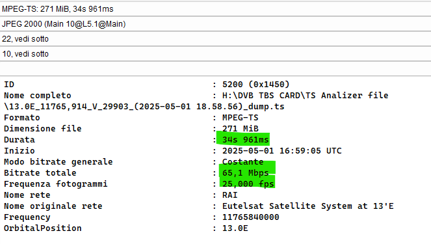Screen dimensions: 431x244
Task: Select 'Eutelsat Satellite System at 13'E' value
Action: (308, 206)
